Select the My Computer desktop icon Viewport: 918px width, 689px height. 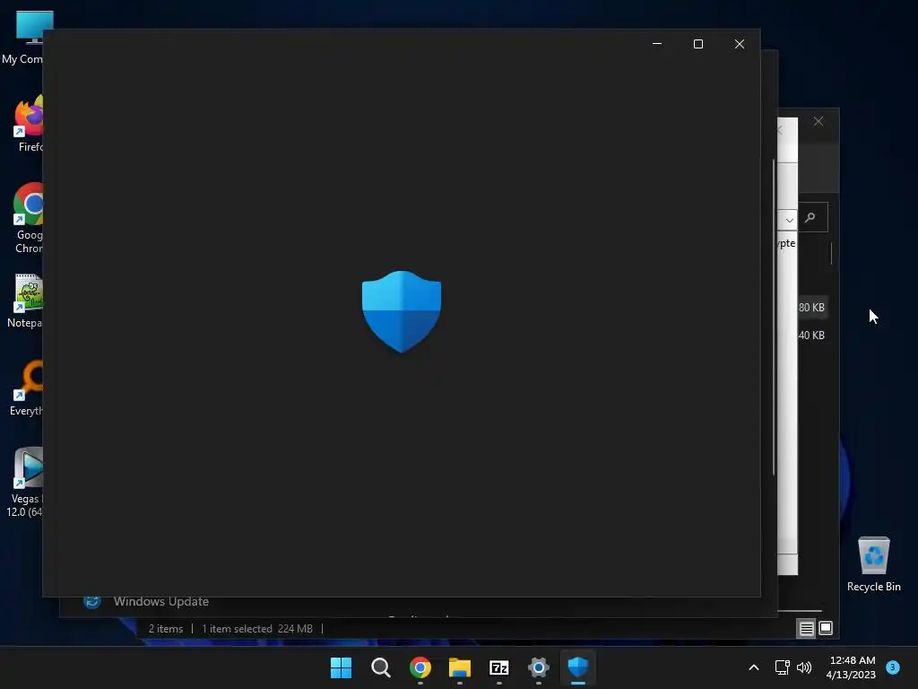click(22, 38)
